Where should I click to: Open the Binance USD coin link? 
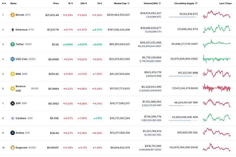pyautogui.click(x=20, y=88)
